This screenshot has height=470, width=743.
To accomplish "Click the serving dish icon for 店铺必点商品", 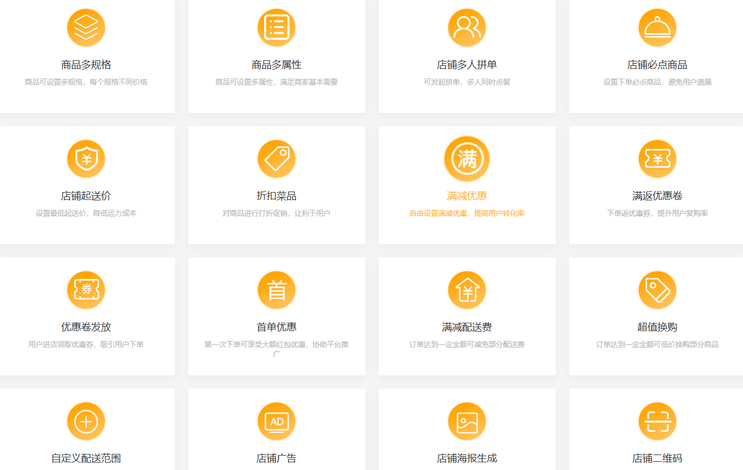I will [657, 28].
